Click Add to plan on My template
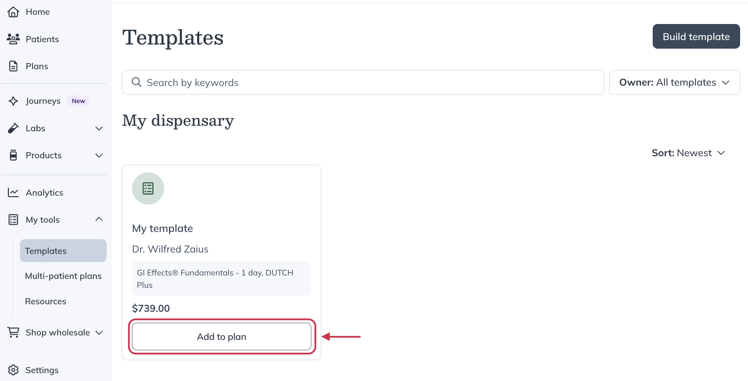The width and height of the screenshot is (748, 381). click(x=221, y=336)
